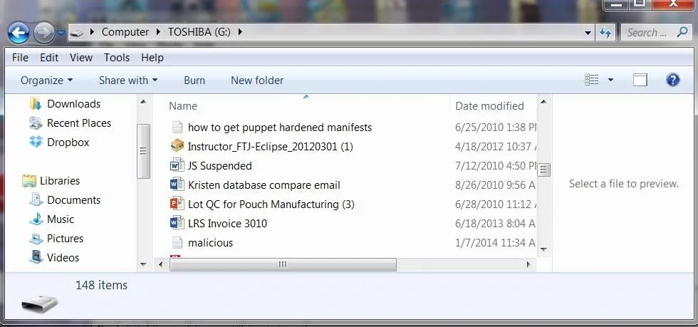Open the view options dropdown arrow
The width and height of the screenshot is (698, 327).
pos(610,81)
